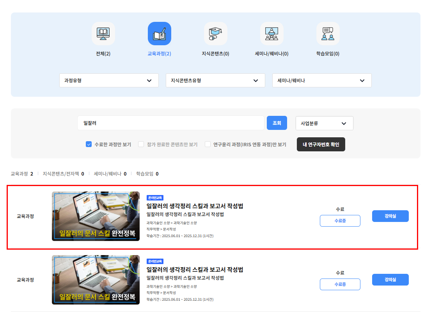This screenshot has width=424, height=314.
Task: Click 내 연구자번호 확인 button
Action: tap(321, 144)
